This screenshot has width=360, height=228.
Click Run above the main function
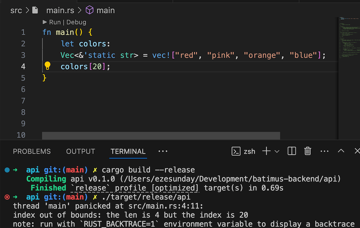tap(54, 23)
